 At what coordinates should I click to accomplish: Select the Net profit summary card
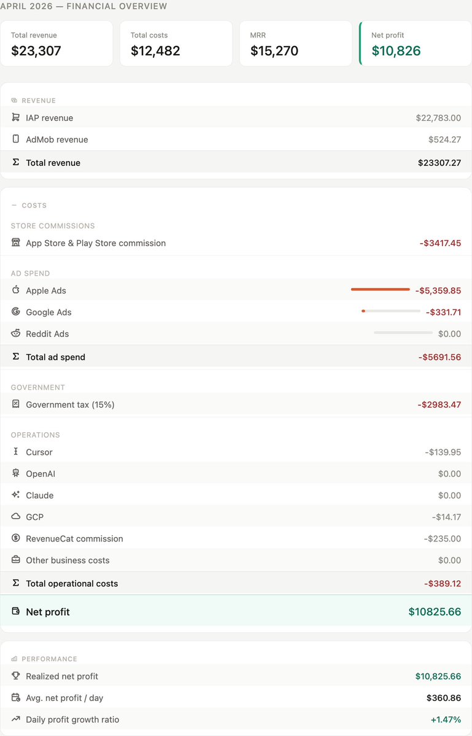click(416, 44)
